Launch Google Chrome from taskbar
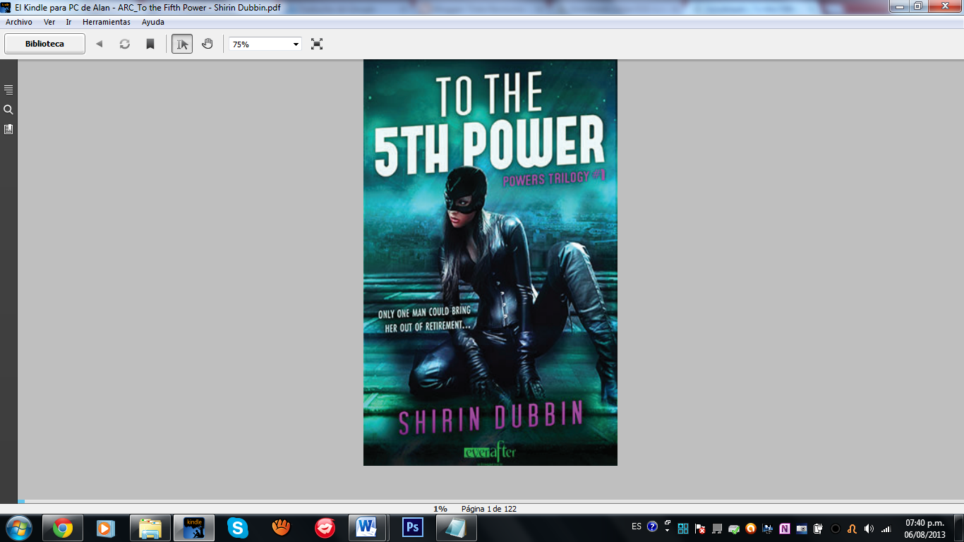 click(63, 528)
